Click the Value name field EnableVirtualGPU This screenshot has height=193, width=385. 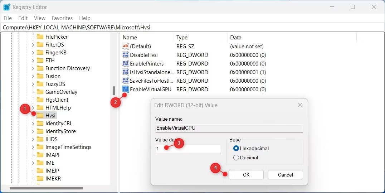[x=229, y=128]
